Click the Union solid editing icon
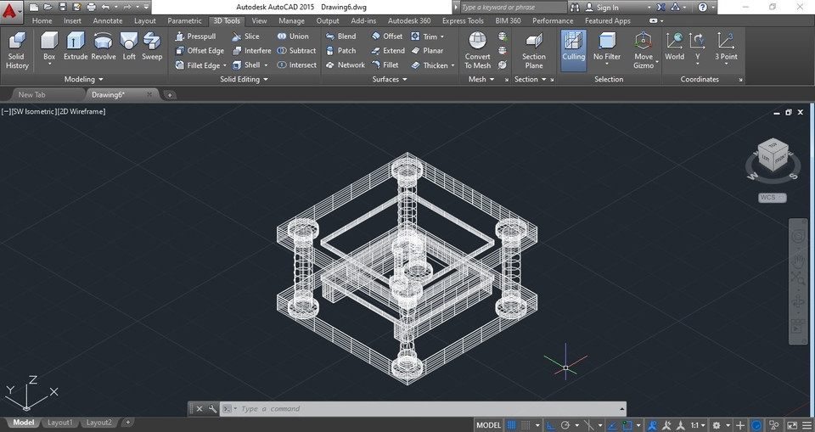 click(292, 36)
